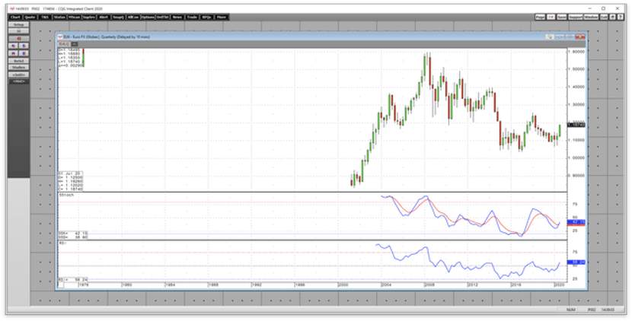The height and width of the screenshot is (321, 632).
Task: Click the RSI study label
Action: [61, 243]
